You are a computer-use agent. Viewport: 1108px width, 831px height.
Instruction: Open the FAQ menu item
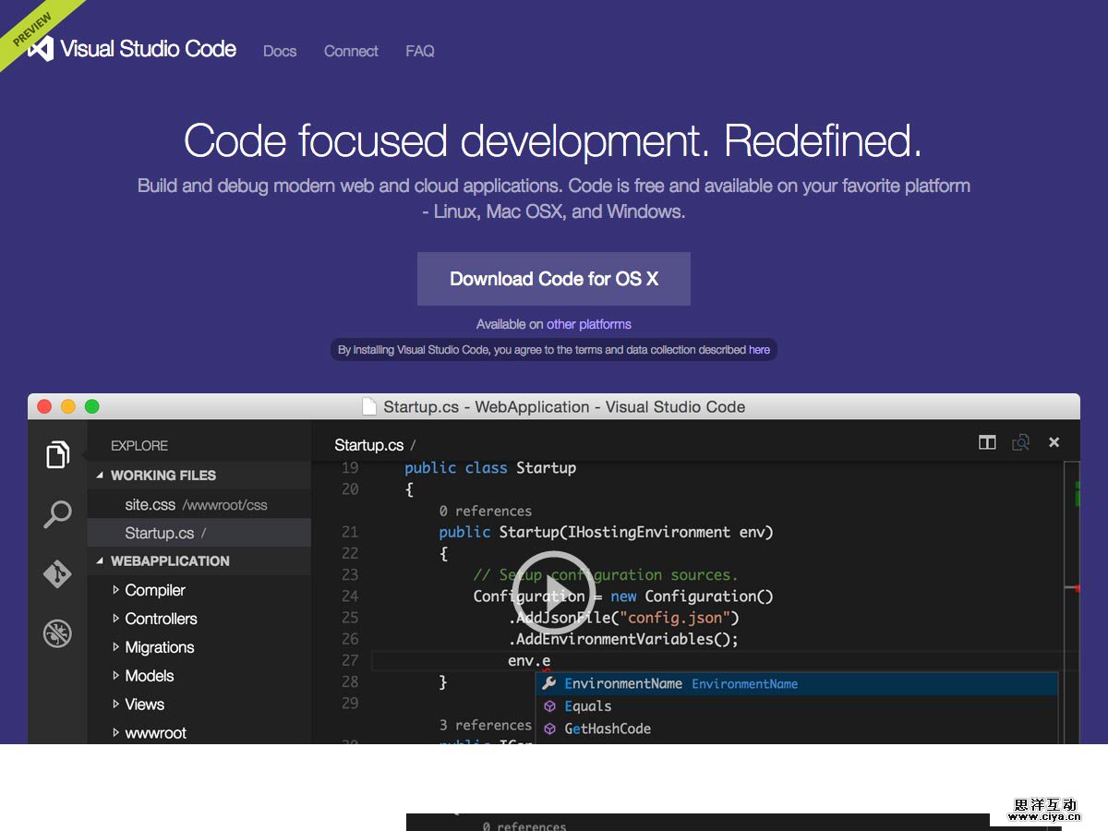420,52
